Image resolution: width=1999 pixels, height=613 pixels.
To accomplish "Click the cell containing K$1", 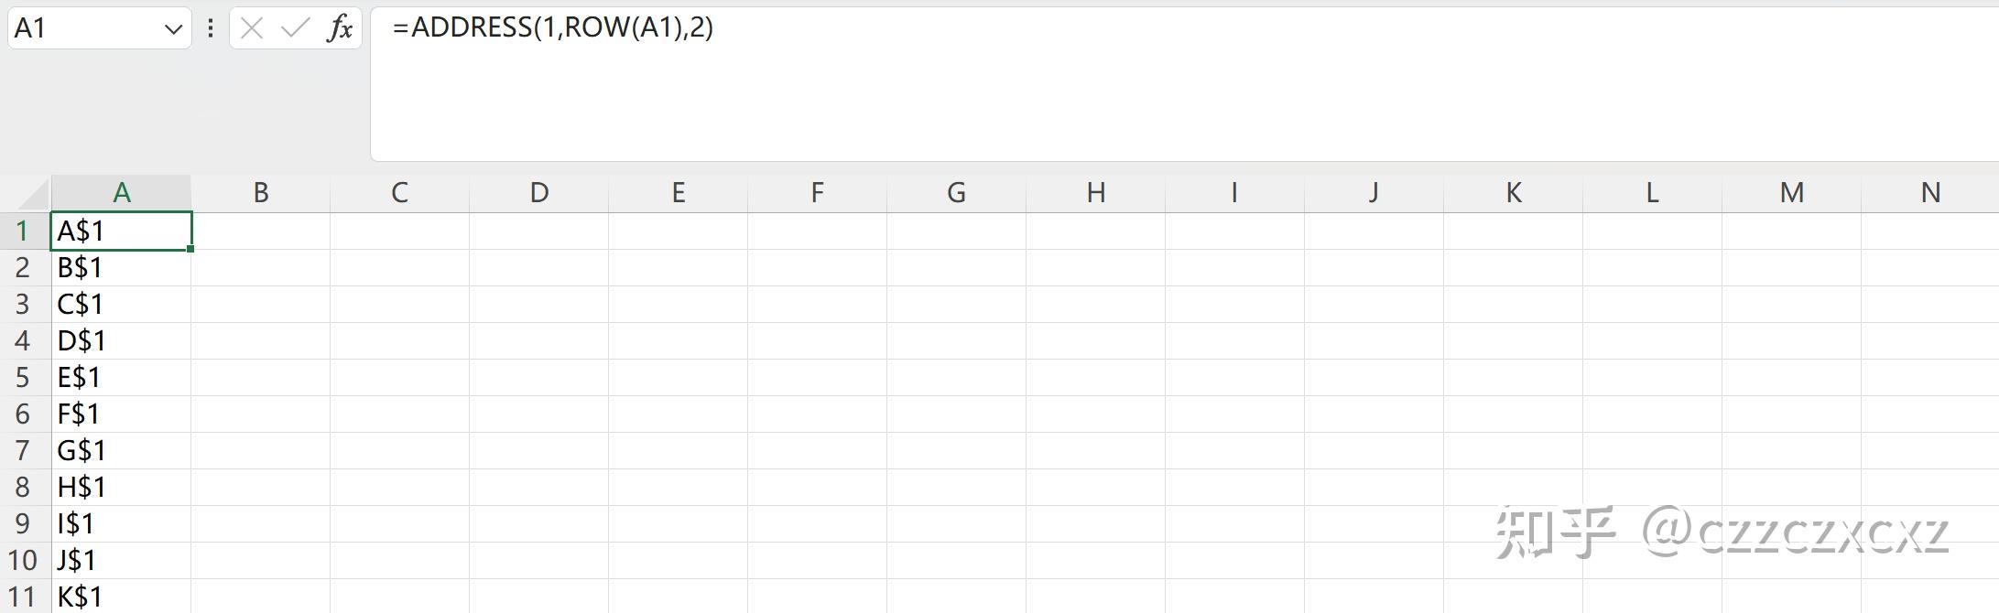I will point(121,597).
